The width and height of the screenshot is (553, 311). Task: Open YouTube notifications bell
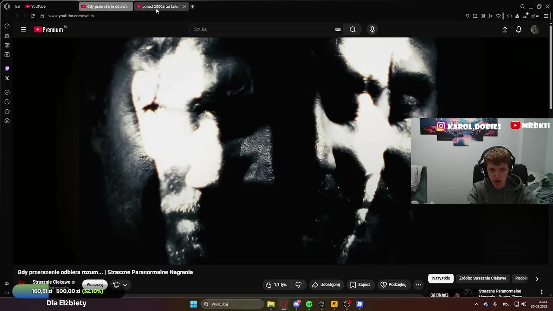519,29
